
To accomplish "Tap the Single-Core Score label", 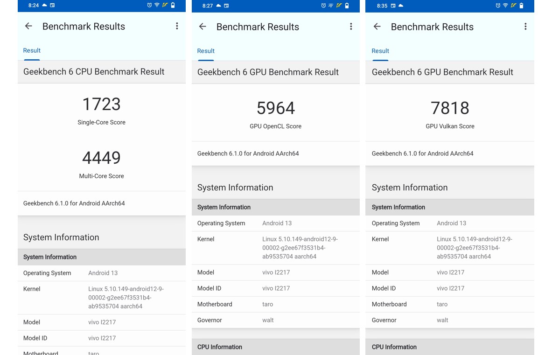I will [101, 122].
